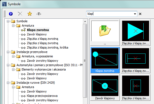Click the tree scrollbar up arrow
Viewport: 154px width, 104px height.
[85, 21]
